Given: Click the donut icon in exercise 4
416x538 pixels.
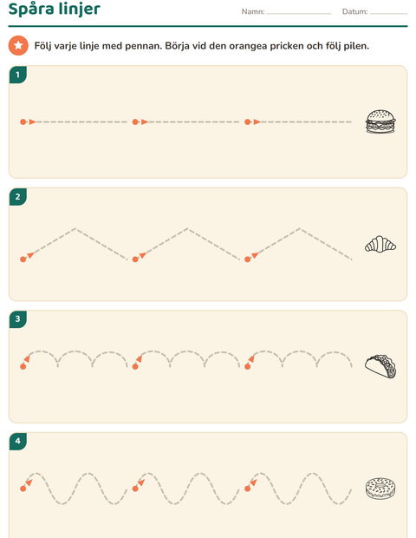Looking at the screenshot, I should point(380,489).
